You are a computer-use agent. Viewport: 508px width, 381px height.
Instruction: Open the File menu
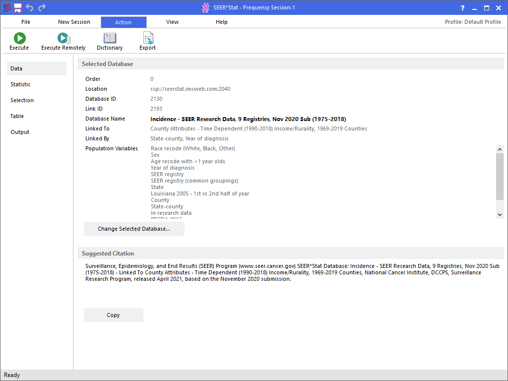pos(26,22)
